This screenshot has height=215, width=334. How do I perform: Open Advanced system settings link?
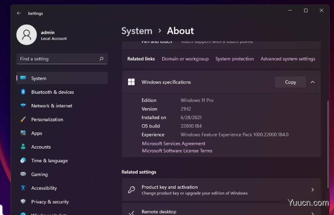(288, 59)
